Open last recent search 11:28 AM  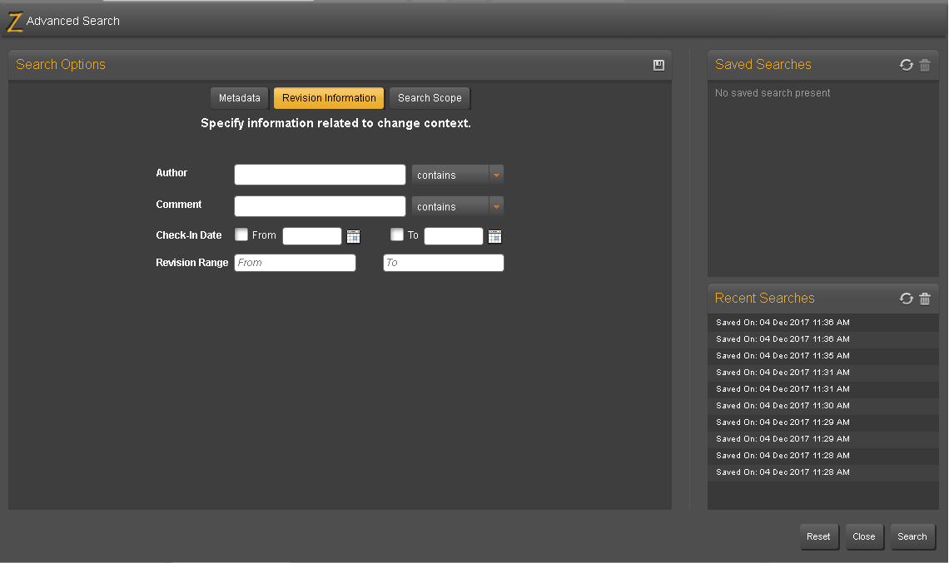point(823,472)
